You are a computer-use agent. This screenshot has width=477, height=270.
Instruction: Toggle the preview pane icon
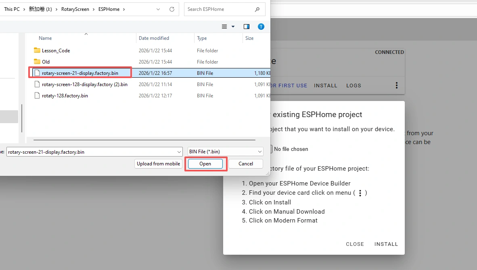click(x=247, y=27)
